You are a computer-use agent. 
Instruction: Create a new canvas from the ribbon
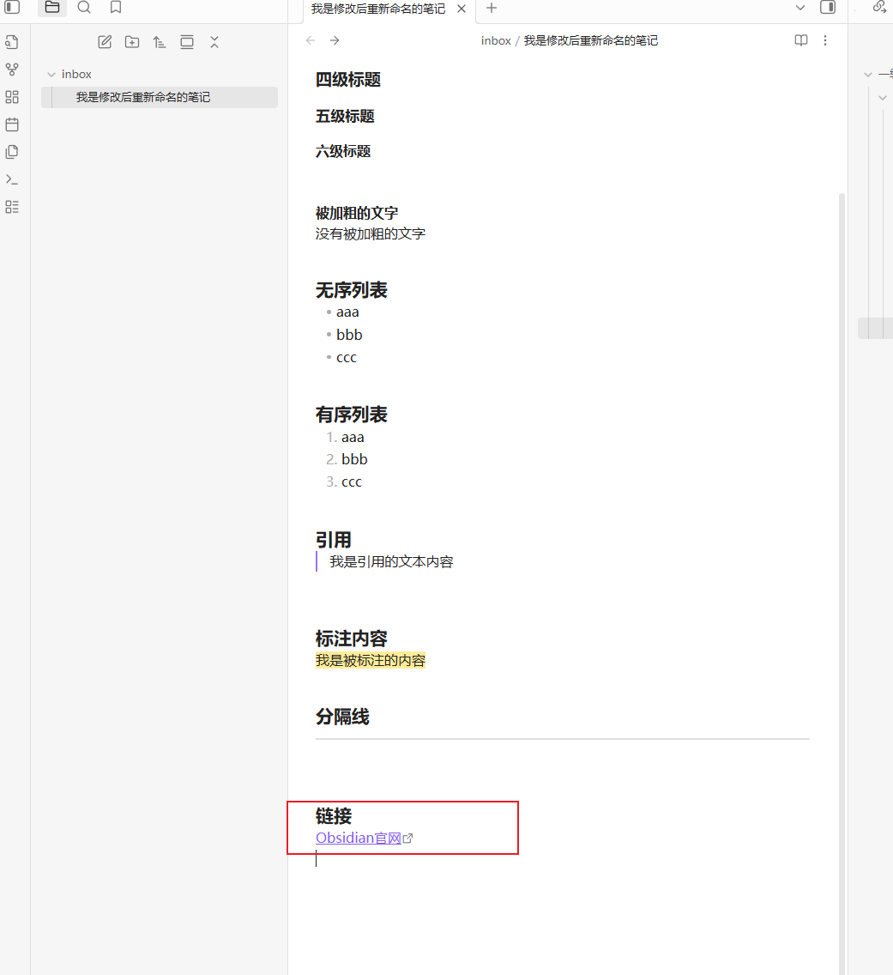point(12,97)
